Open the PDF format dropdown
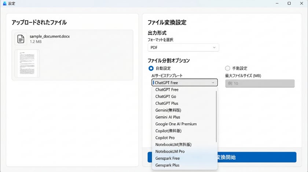Screen dimensions: 308x172 [x=183, y=48]
